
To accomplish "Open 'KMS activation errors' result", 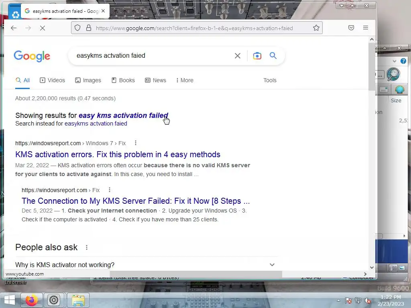I will (118, 154).
